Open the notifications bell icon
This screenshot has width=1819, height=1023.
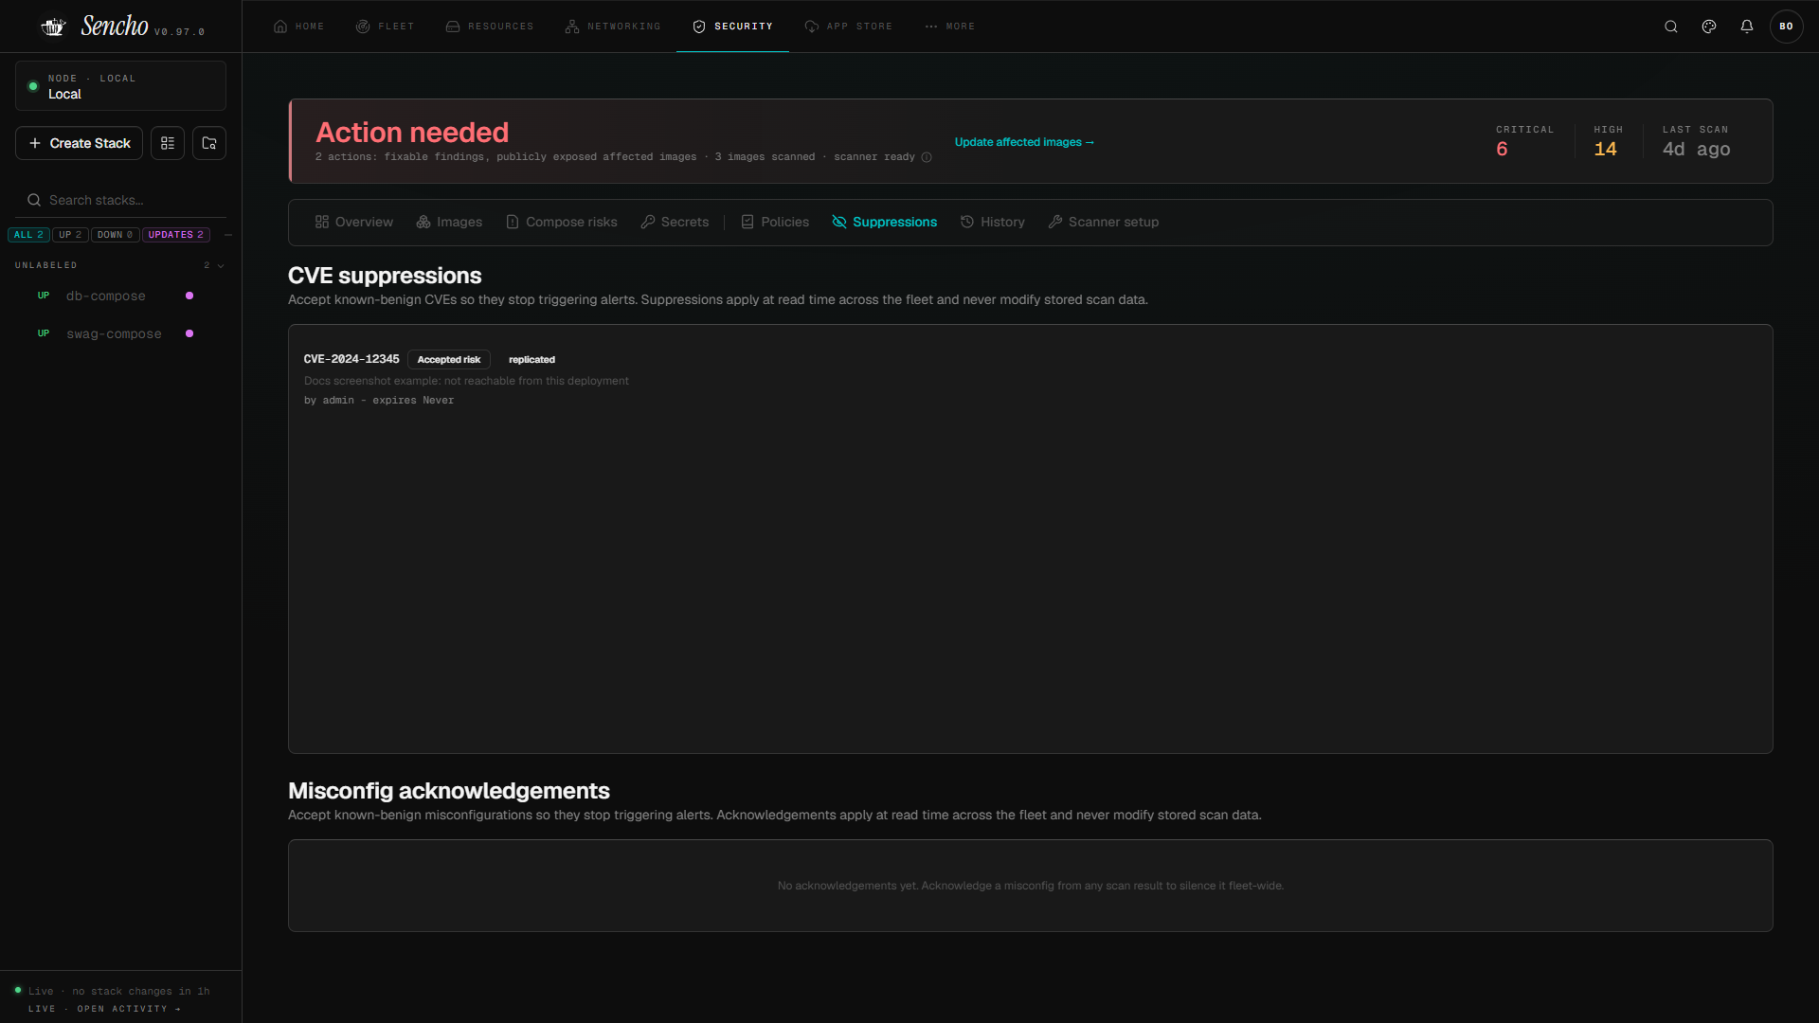pyautogui.click(x=1747, y=27)
